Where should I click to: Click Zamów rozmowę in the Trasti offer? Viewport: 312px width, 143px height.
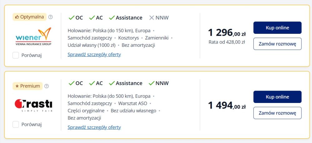[277, 113]
